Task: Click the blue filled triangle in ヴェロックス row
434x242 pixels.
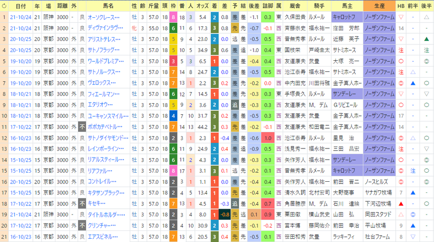Action: (413, 83)
